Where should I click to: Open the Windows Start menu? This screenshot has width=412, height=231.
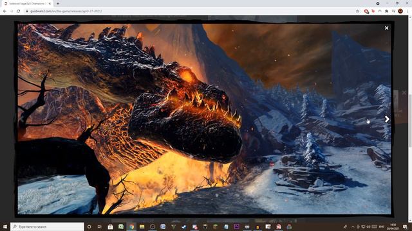pos(5,227)
